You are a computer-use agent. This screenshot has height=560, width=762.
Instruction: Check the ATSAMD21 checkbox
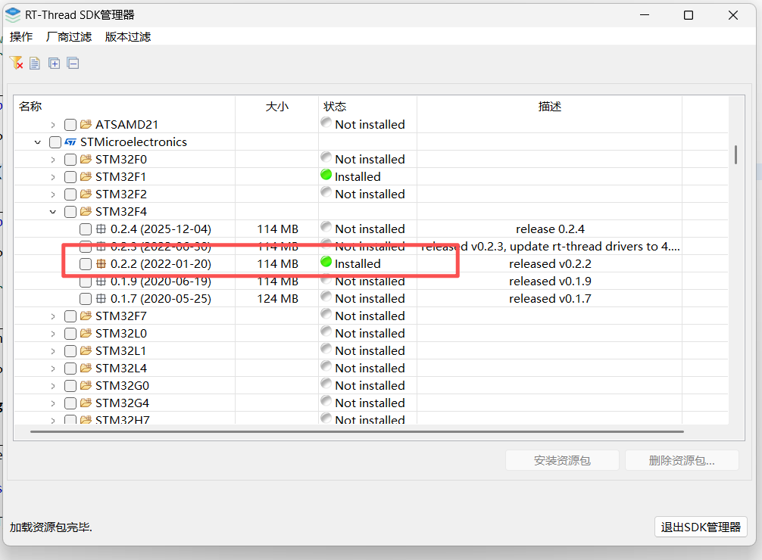click(70, 125)
